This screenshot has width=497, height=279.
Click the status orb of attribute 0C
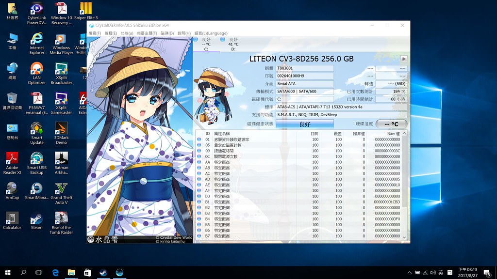point(199,156)
